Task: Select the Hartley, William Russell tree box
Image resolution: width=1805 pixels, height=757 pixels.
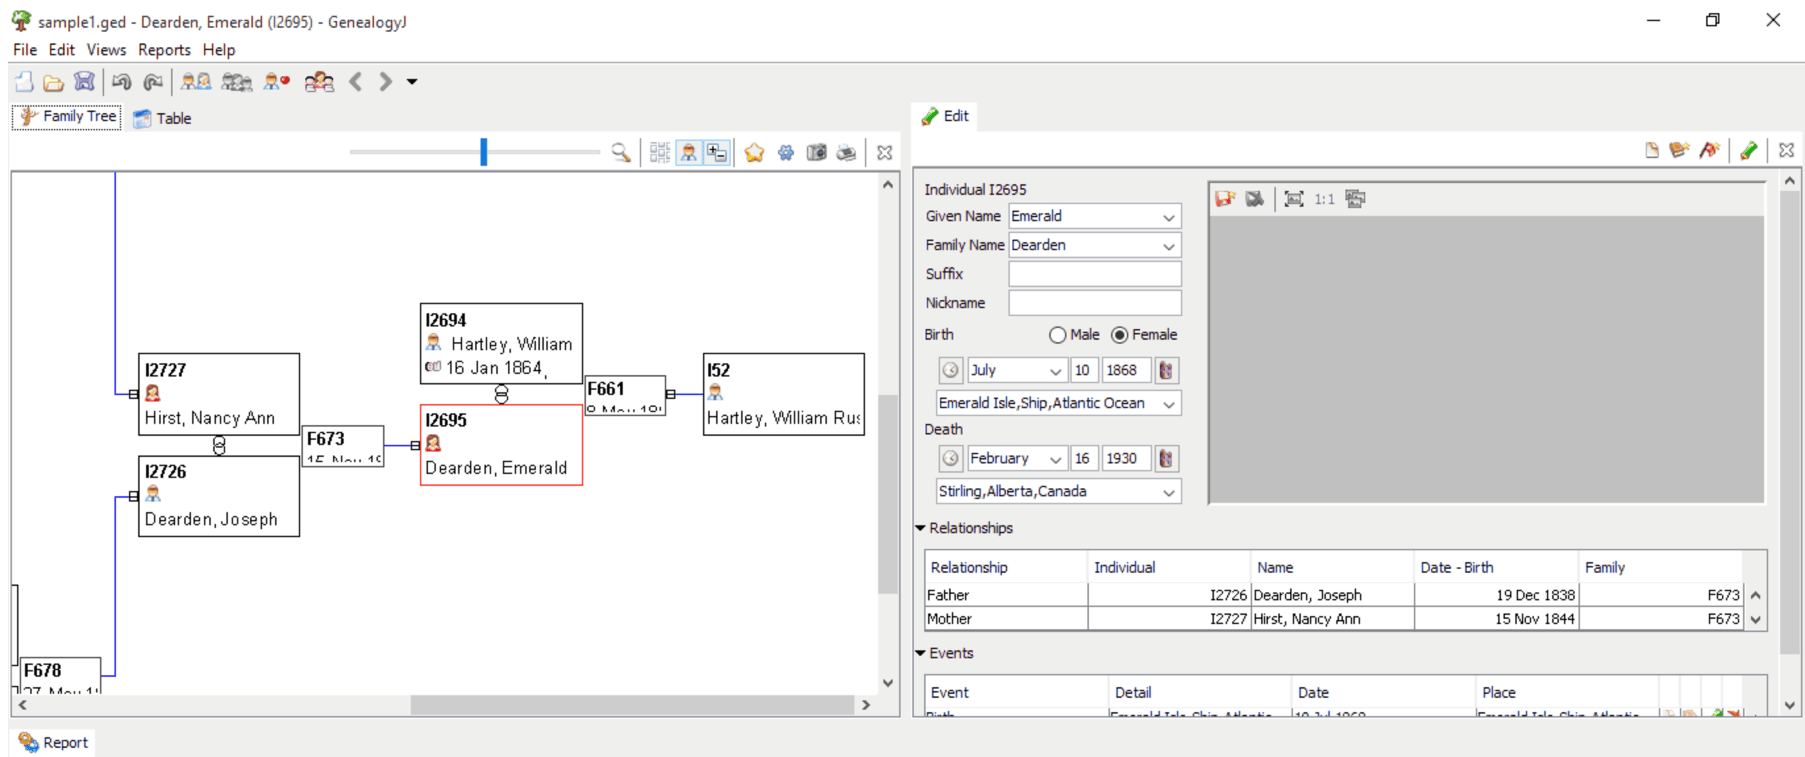Action: tap(783, 394)
